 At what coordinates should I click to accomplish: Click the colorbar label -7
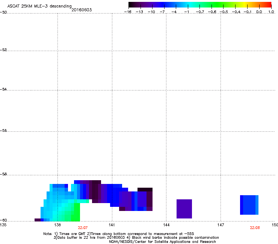pos(163,12)
